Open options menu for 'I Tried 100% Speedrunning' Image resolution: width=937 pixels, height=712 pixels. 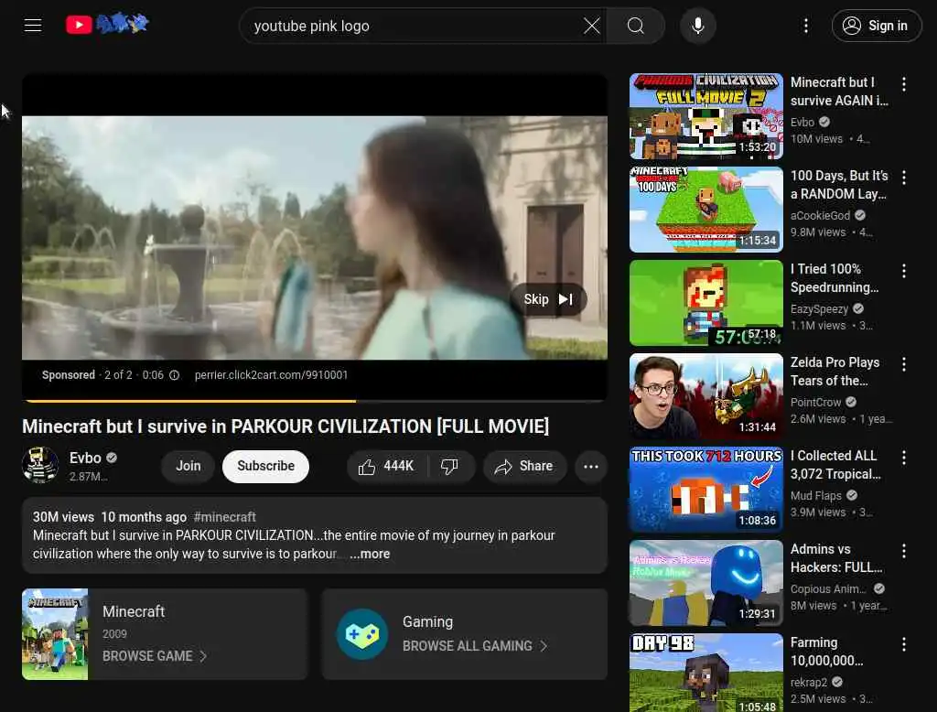[904, 271]
